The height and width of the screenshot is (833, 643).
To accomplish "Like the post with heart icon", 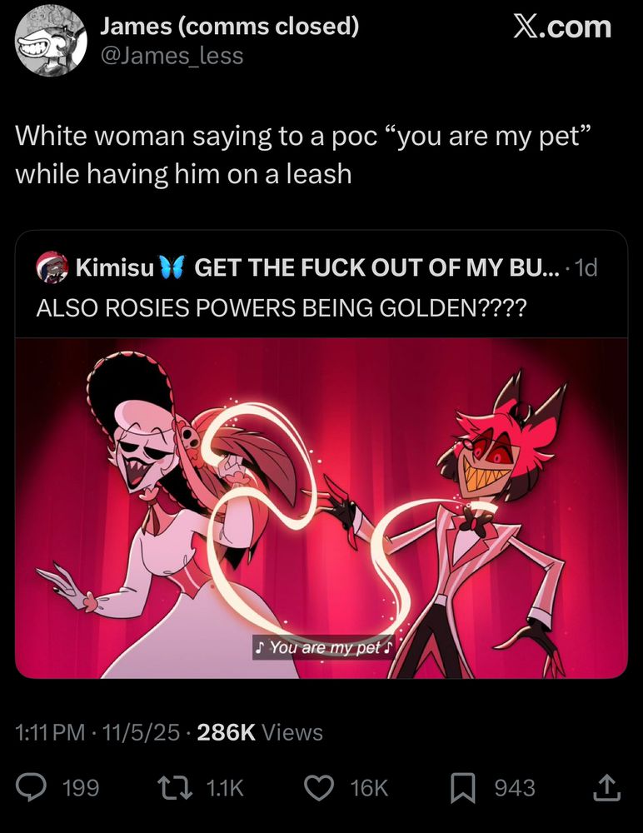I will pos(319,787).
